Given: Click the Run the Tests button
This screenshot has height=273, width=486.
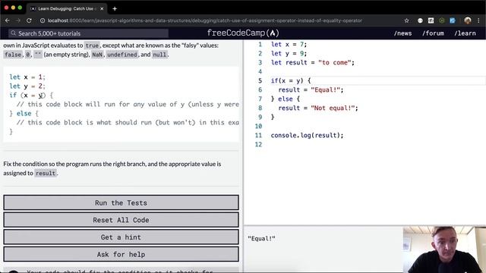Looking at the screenshot, I should (x=121, y=202).
